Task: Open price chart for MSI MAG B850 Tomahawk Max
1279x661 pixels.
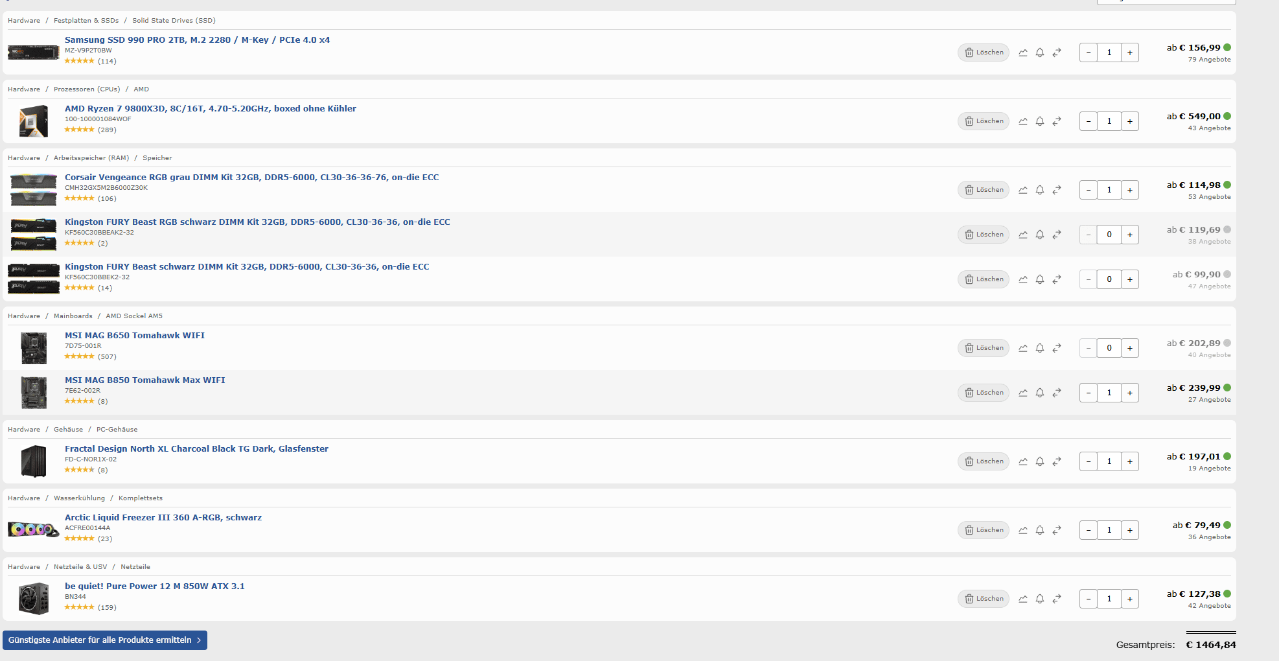Action: click(1023, 393)
